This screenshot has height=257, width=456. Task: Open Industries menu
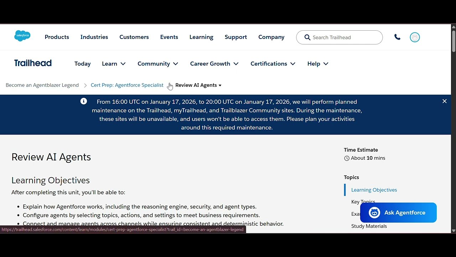pos(94,37)
